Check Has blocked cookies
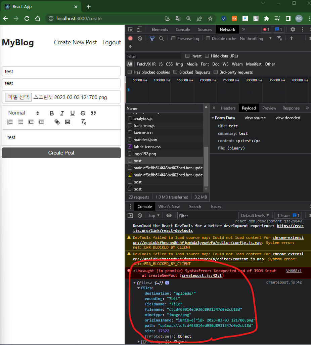This screenshot has height=345, width=311. tap(130, 72)
